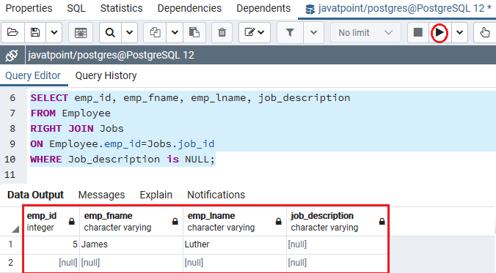
Task: Open the No limit rows combo box
Action: 365,32
